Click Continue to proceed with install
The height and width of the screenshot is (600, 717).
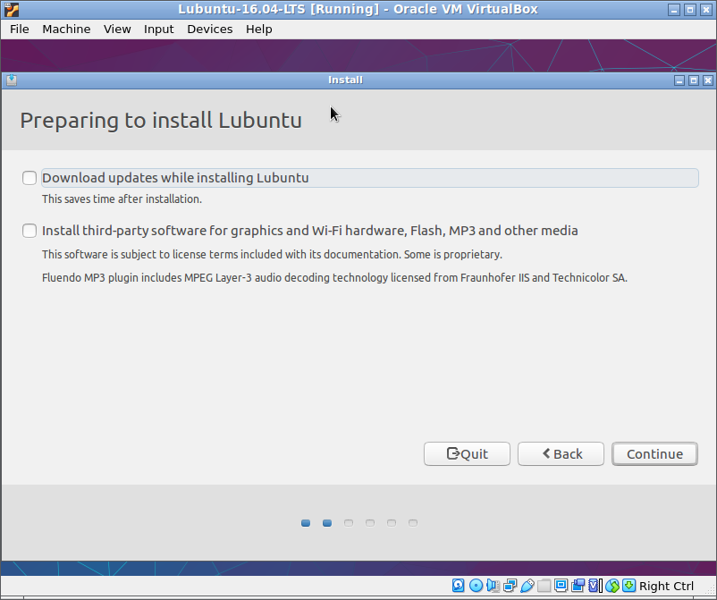click(x=654, y=453)
